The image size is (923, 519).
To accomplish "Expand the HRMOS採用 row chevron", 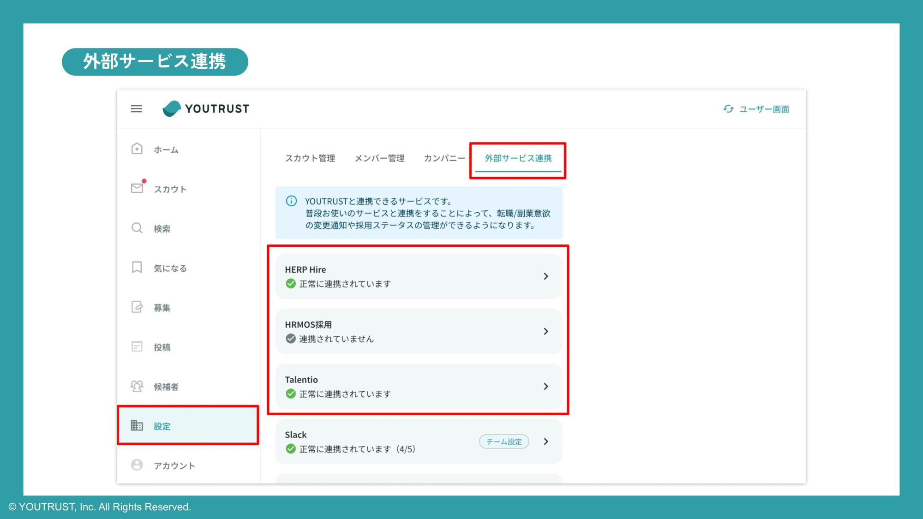I will click(x=546, y=331).
